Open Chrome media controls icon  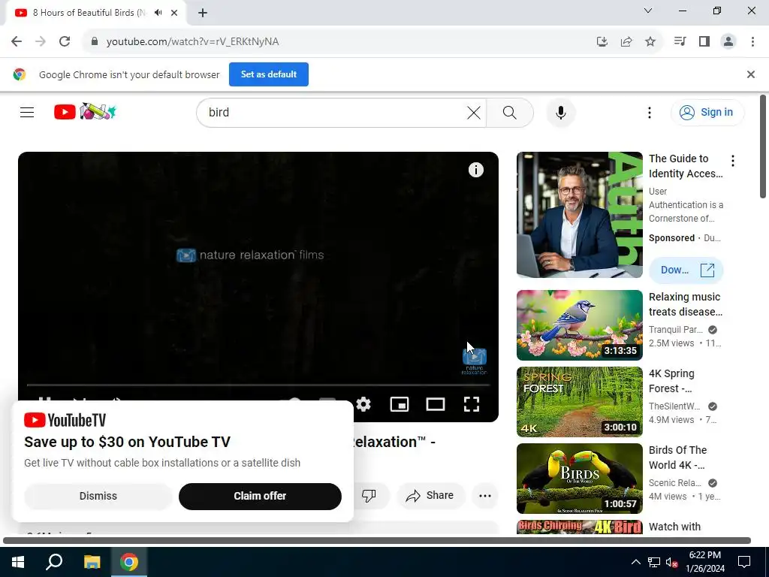click(680, 41)
